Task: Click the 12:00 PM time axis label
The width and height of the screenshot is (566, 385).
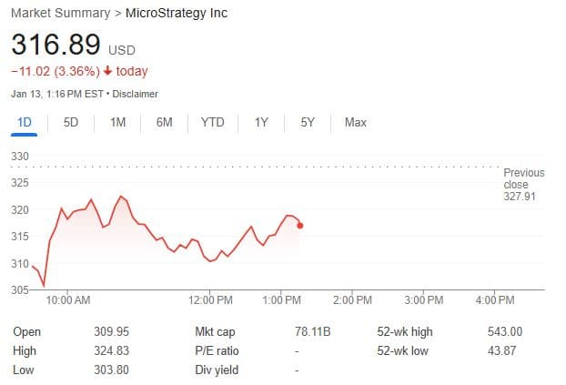Action: (211, 299)
